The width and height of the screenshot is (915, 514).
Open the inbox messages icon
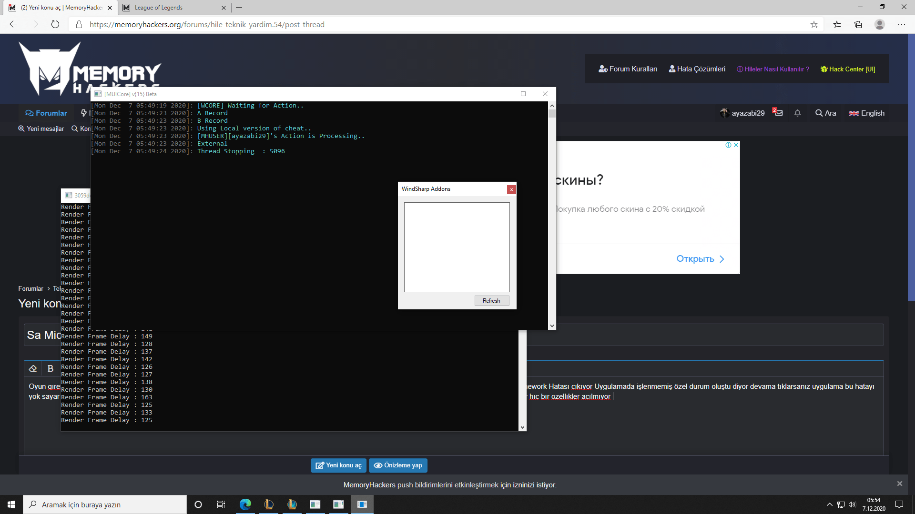pyautogui.click(x=778, y=112)
